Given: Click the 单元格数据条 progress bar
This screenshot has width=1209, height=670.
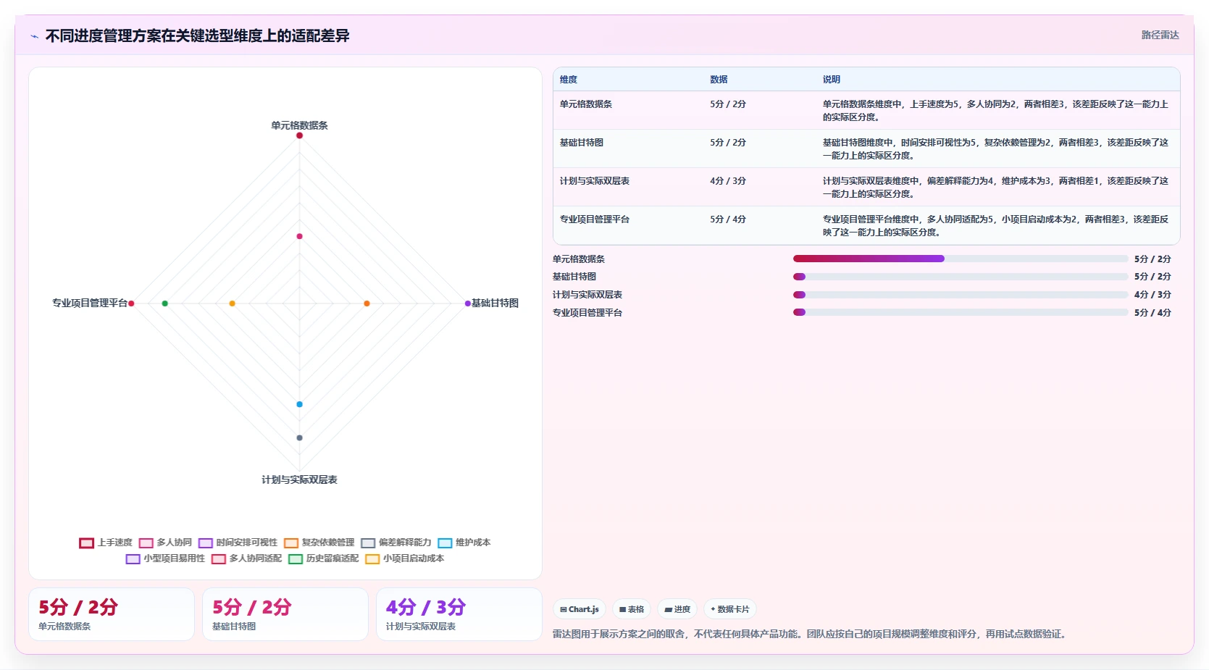Looking at the screenshot, I should pos(961,259).
